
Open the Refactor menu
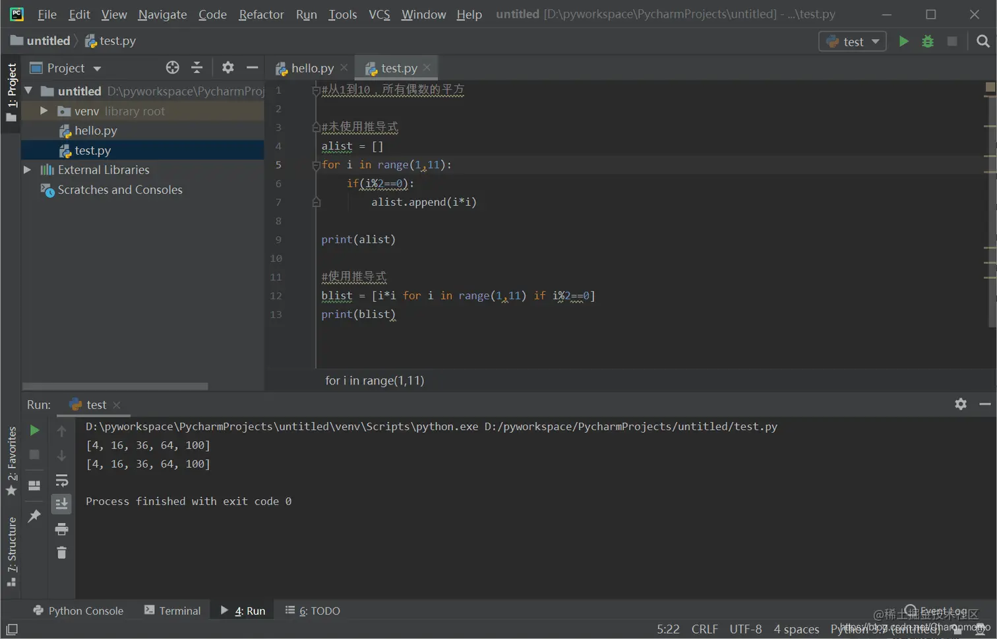point(261,14)
